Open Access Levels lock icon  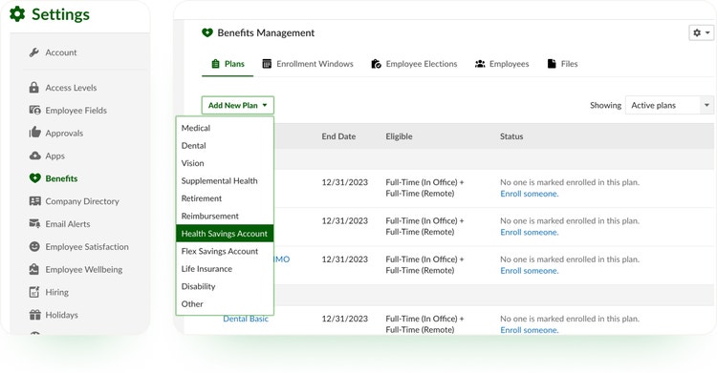click(x=33, y=87)
